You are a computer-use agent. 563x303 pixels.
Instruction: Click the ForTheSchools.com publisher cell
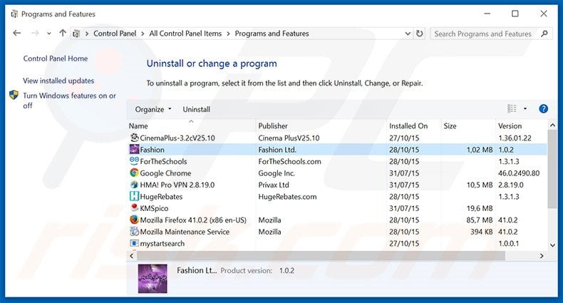pyautogui.click(x=290, y=161)
